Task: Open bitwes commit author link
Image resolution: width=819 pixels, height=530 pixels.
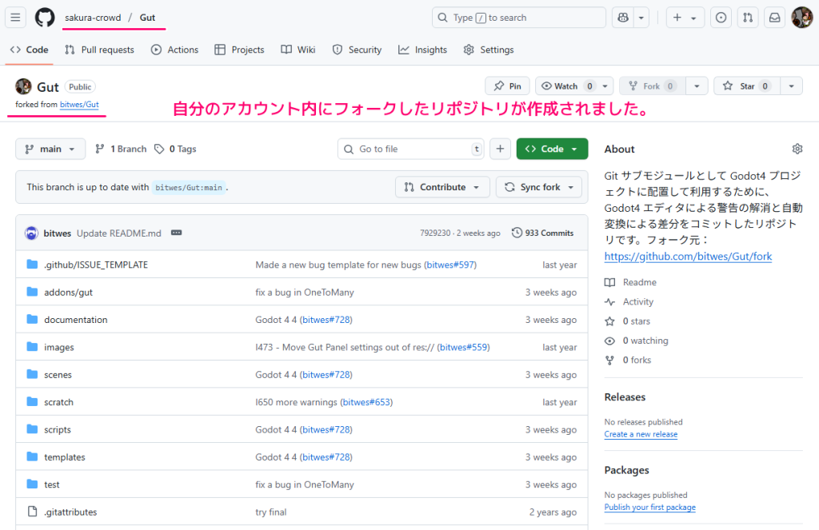Action: pyautogui.click(x=58, y=233)
